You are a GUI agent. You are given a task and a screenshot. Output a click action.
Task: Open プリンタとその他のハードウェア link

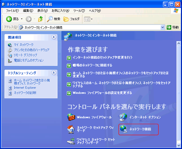[x=31, y=50]
